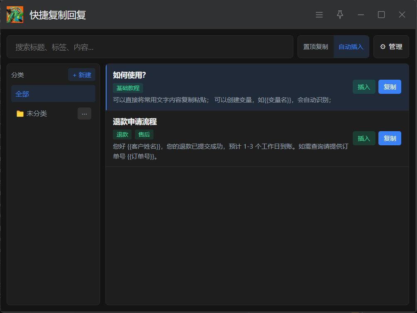Minimize the 快捷复制回复 window
The width and height of the screenshot is (417, 313).
pos(361,15)
